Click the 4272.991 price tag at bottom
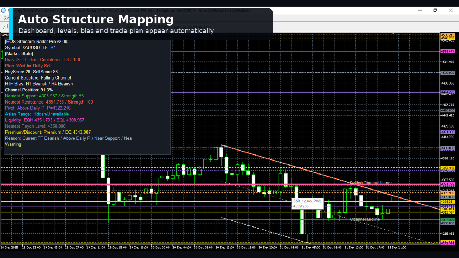 pyautogui.click(x=448, y=243)
